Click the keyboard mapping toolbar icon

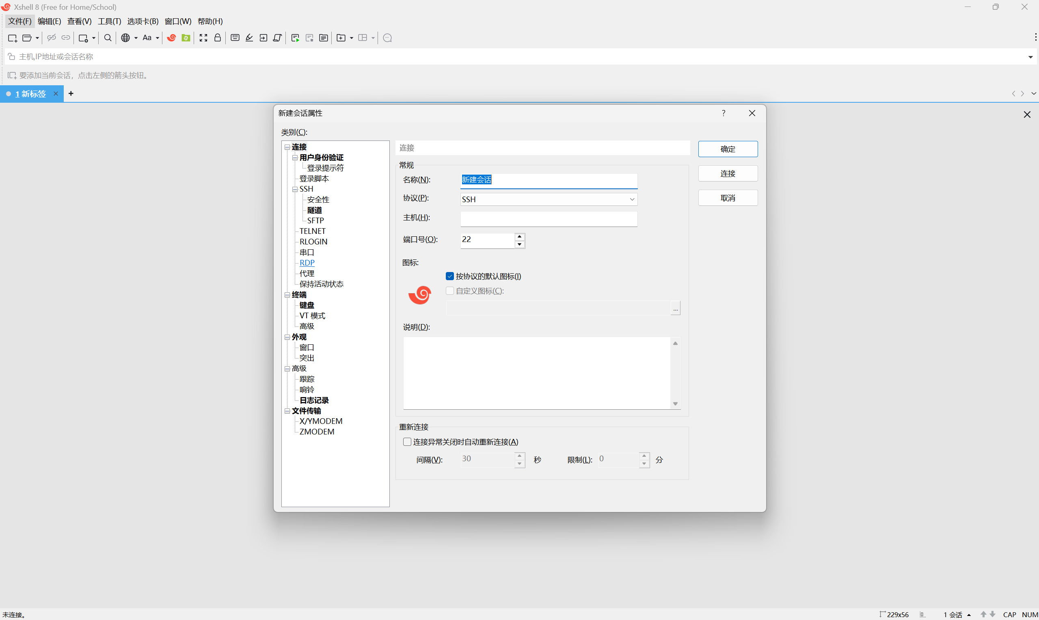(235, 38)
